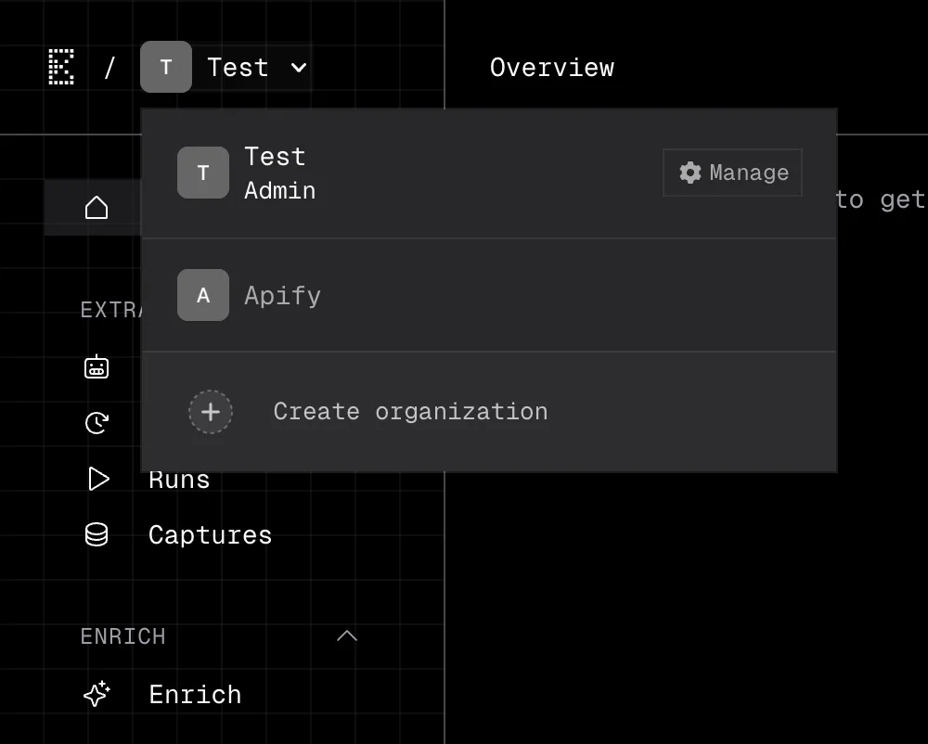The image size is (928, 744).
Task: Click the play icon next to Runs
Action: pos(96,479)
